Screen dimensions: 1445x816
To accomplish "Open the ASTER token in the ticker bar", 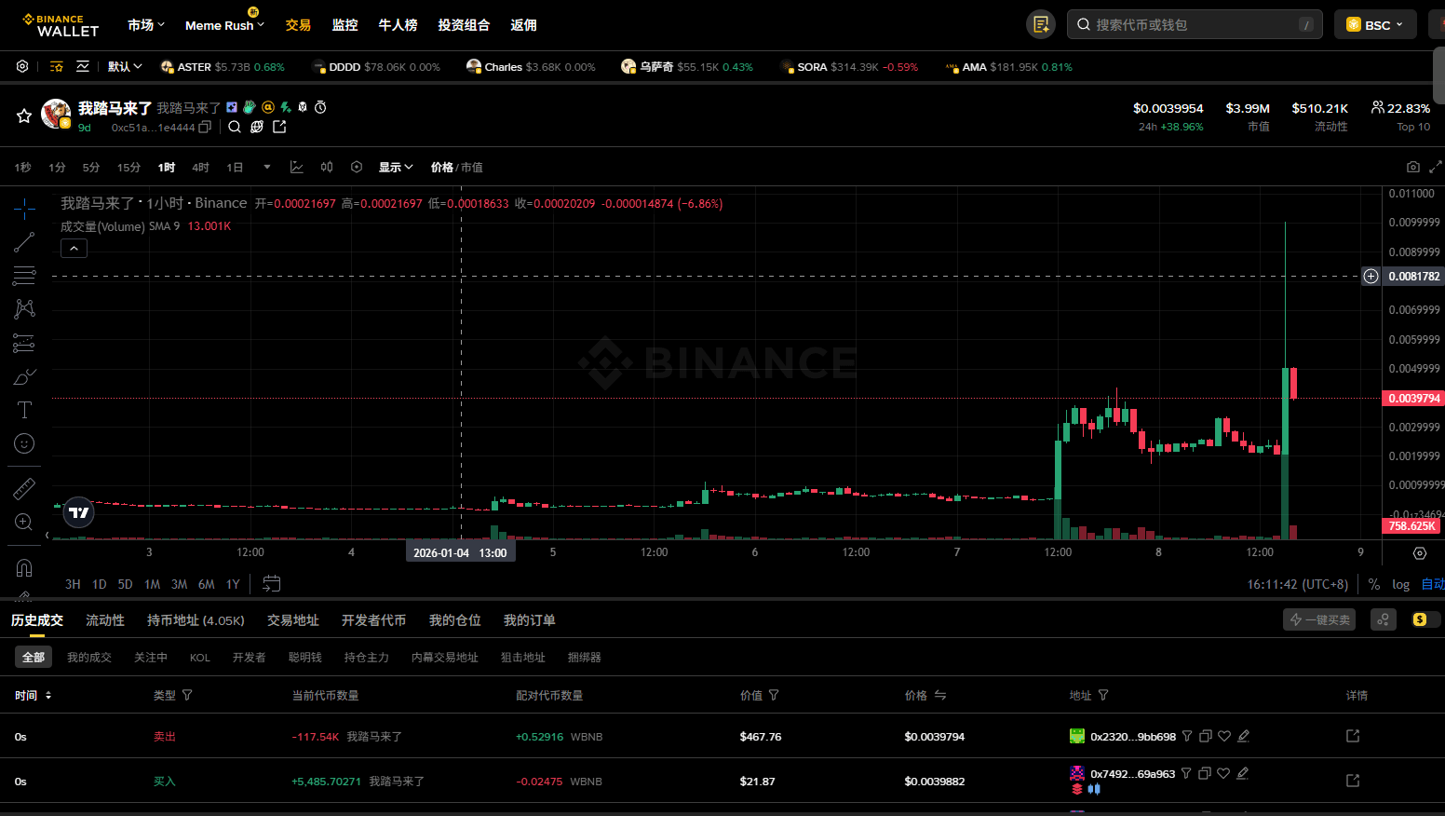I will click(x=223, y=67).
